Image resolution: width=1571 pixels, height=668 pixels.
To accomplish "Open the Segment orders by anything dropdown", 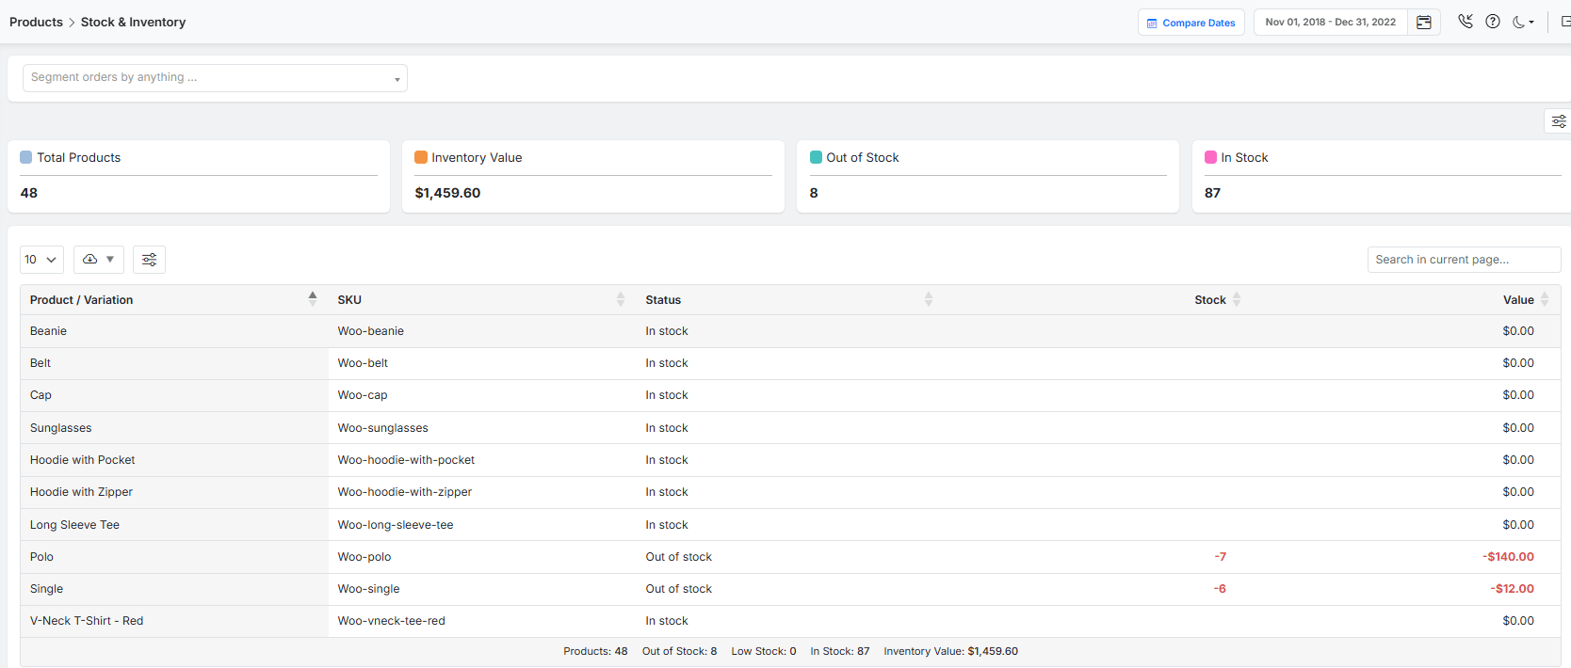I will coord(215,78).
